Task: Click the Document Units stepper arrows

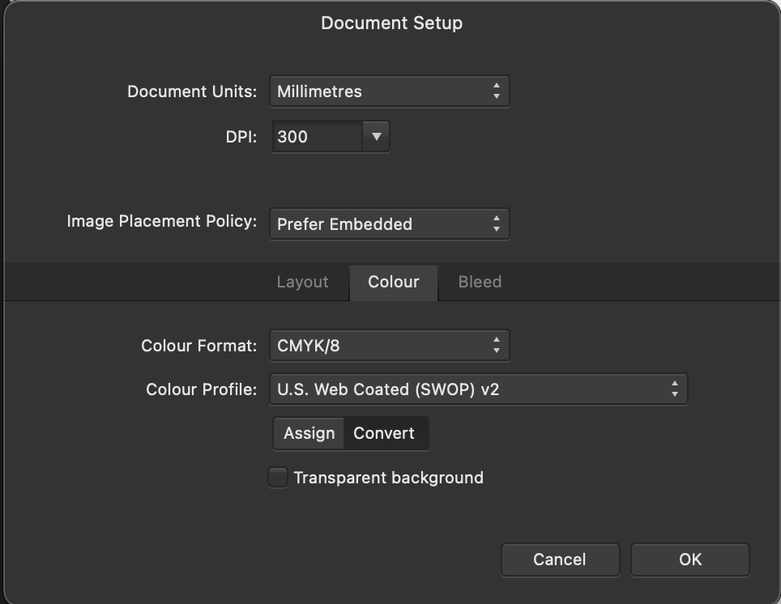Action: tap(497, 91)
